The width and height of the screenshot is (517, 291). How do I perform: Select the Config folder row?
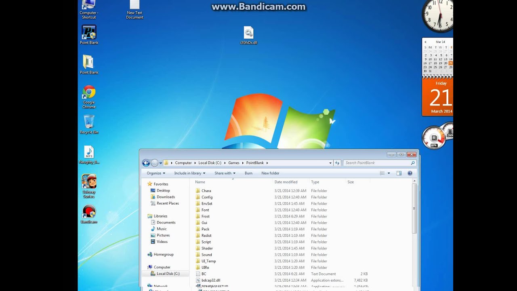pos(282,197)
